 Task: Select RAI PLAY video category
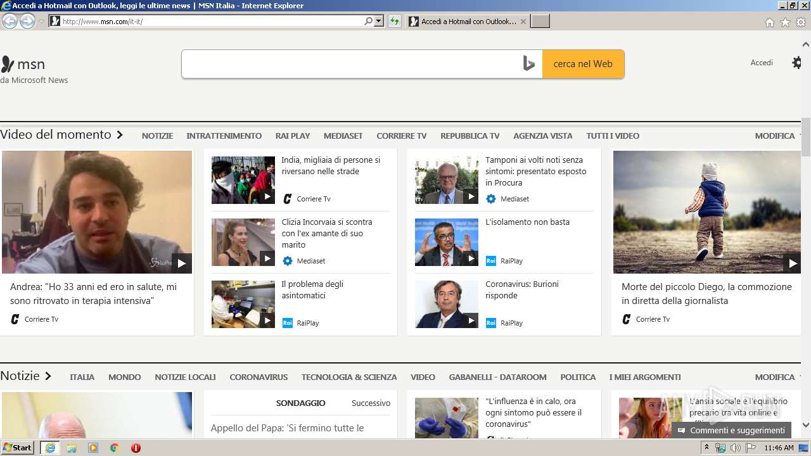(293, 136)
